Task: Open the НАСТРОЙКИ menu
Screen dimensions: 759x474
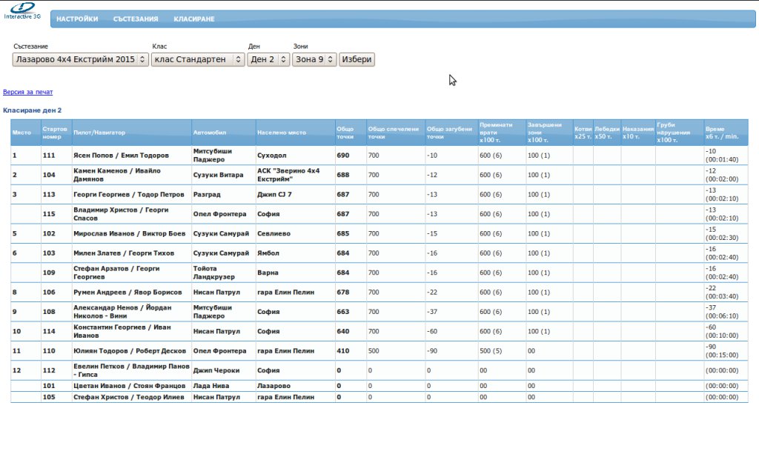Action: coord(77,19)
